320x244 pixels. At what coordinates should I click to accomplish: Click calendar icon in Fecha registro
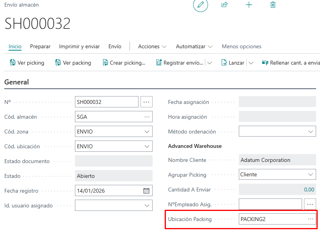[x=146, y=191]
